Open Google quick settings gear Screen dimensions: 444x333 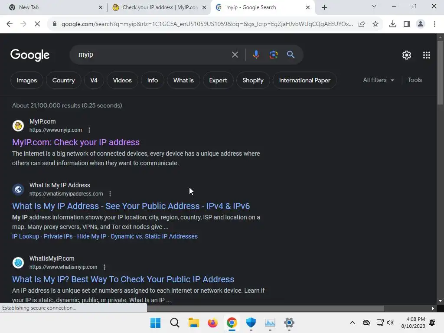pos(407,55)
